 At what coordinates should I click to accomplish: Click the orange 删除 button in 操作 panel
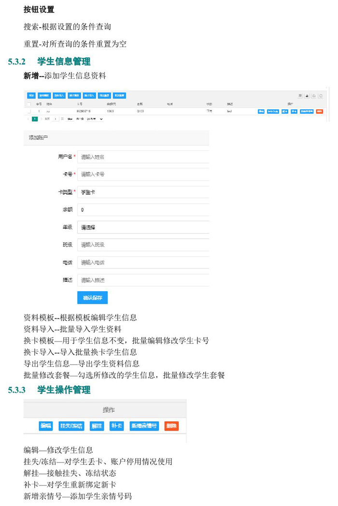pos(171,426)
